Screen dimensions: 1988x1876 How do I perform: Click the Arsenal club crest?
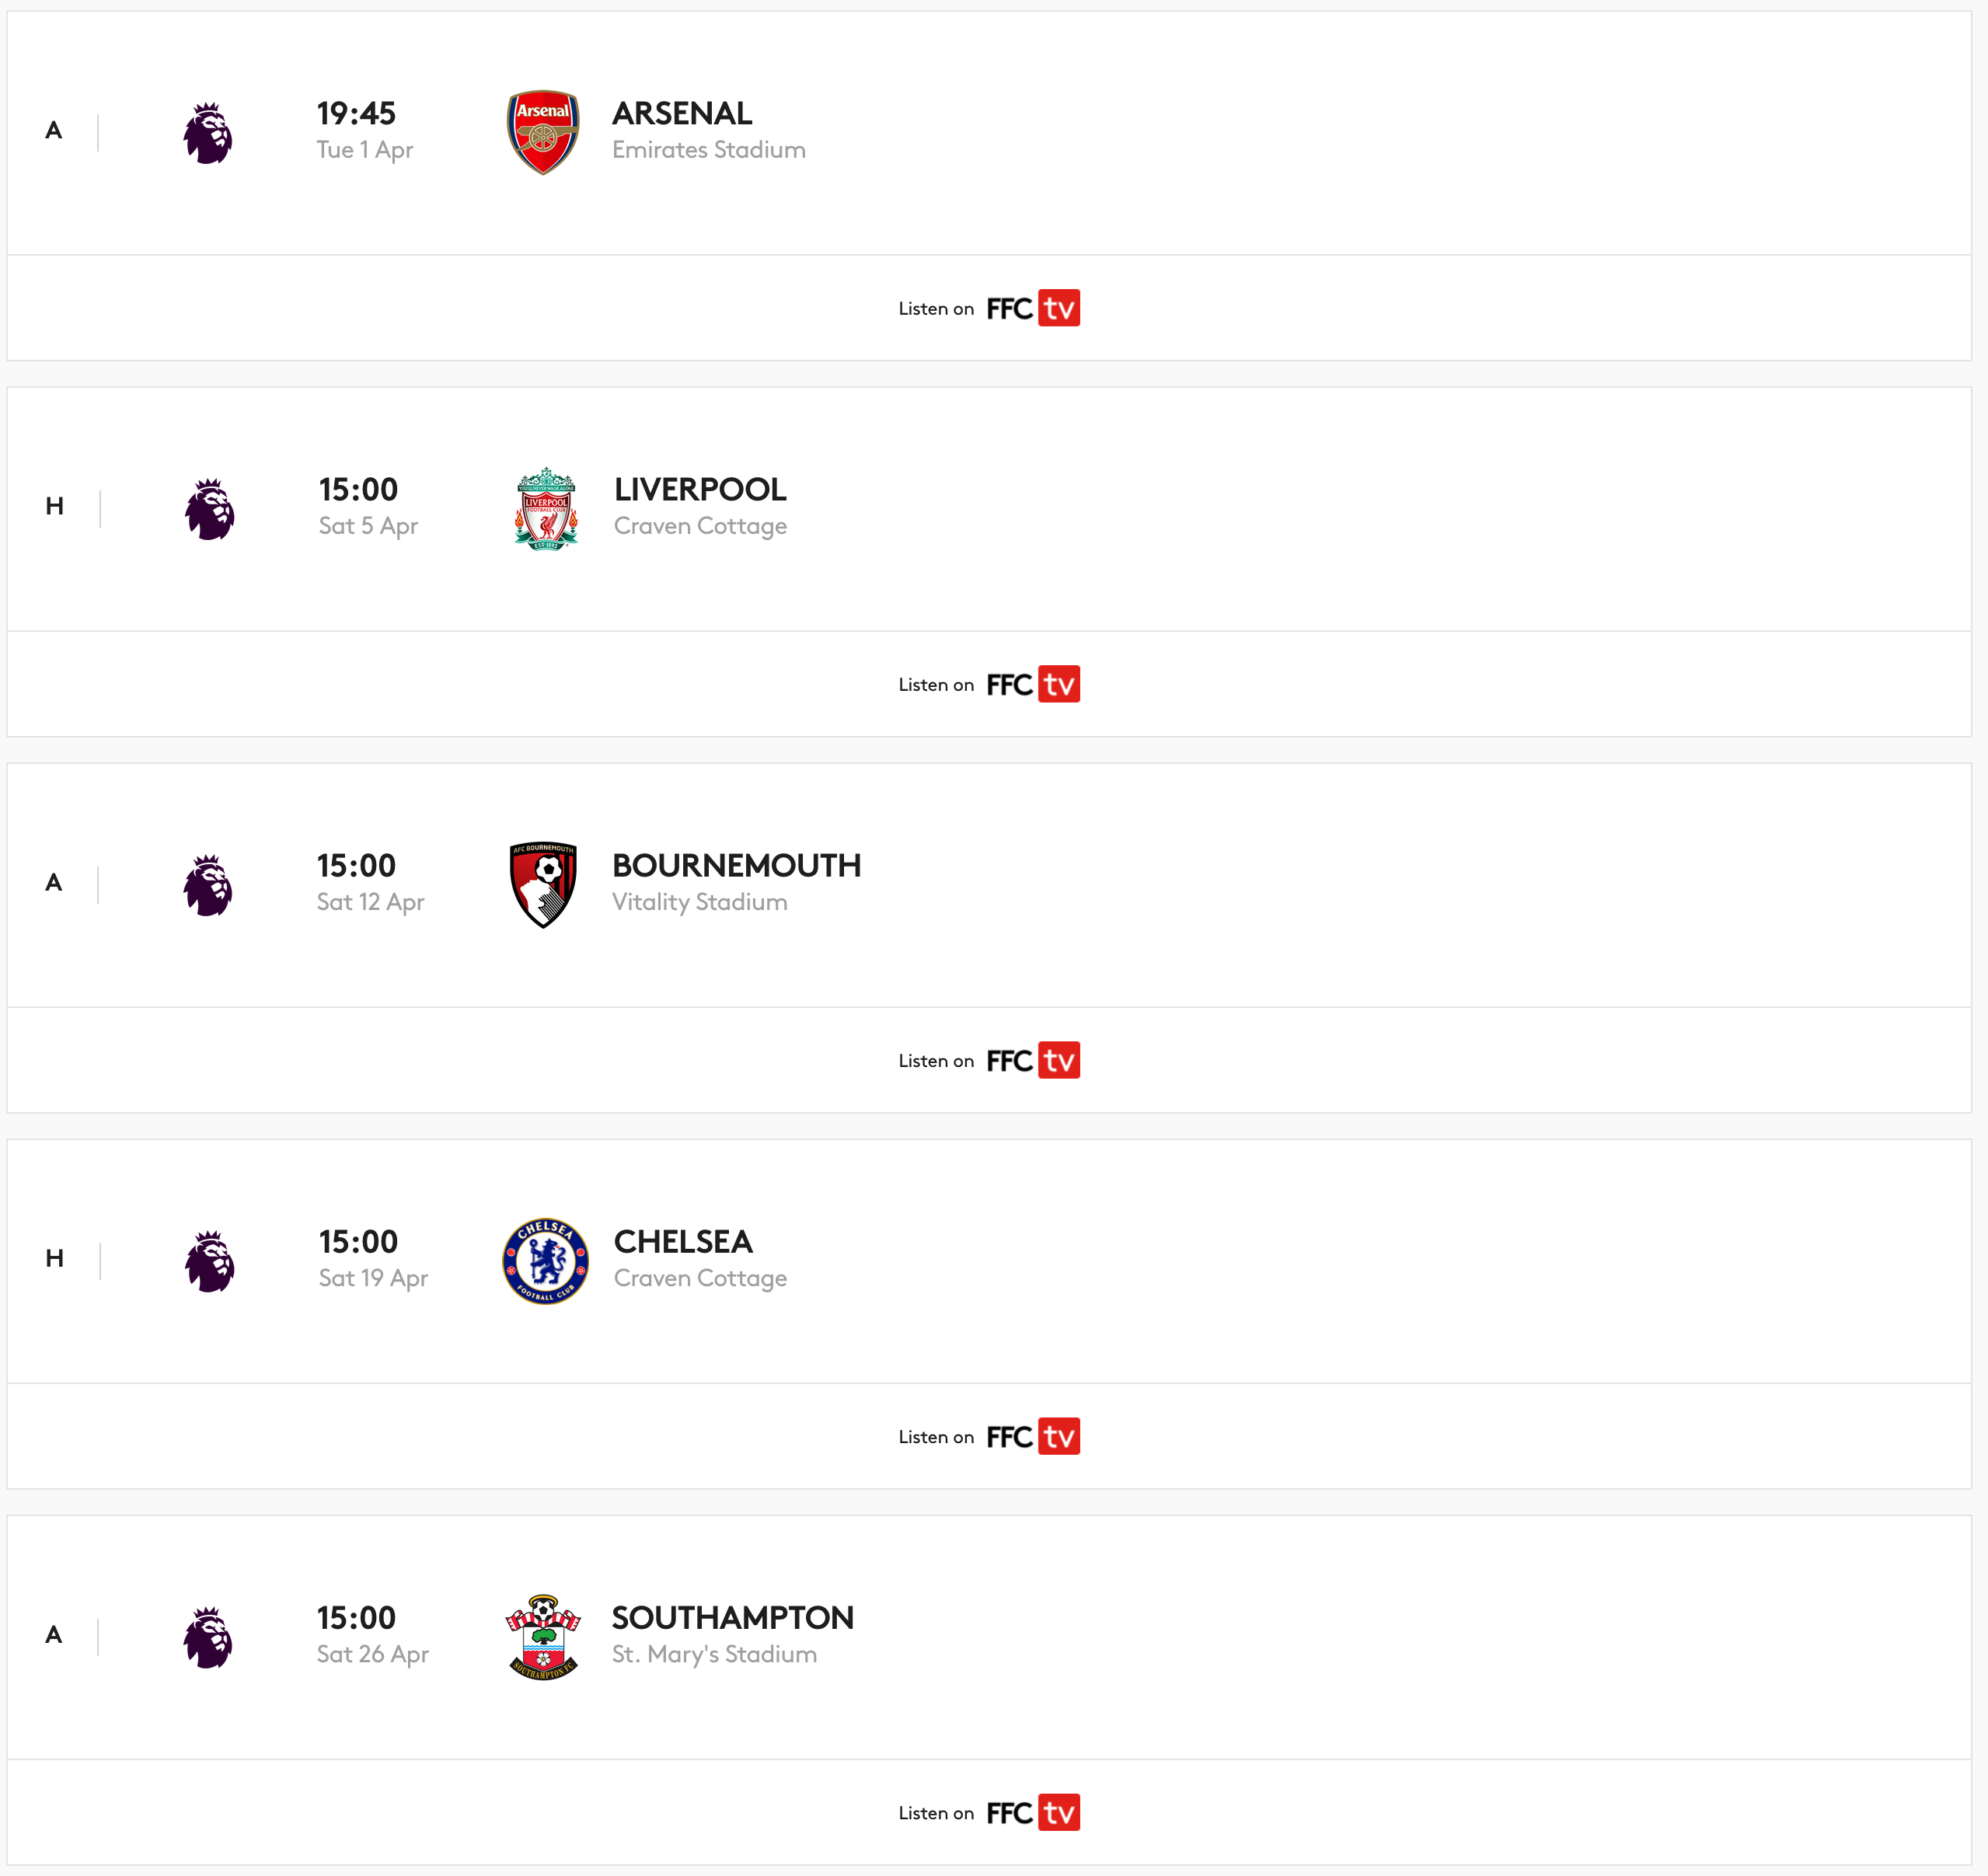(543, 132)
